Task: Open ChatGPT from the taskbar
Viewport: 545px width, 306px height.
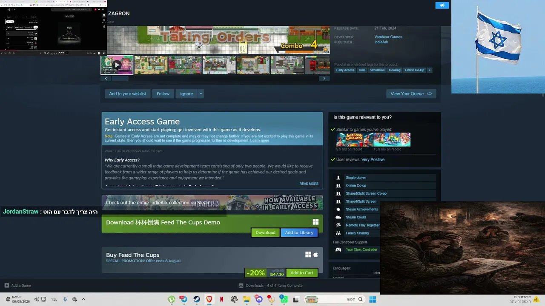Action: pyautogui.click(x=234, y=299)
